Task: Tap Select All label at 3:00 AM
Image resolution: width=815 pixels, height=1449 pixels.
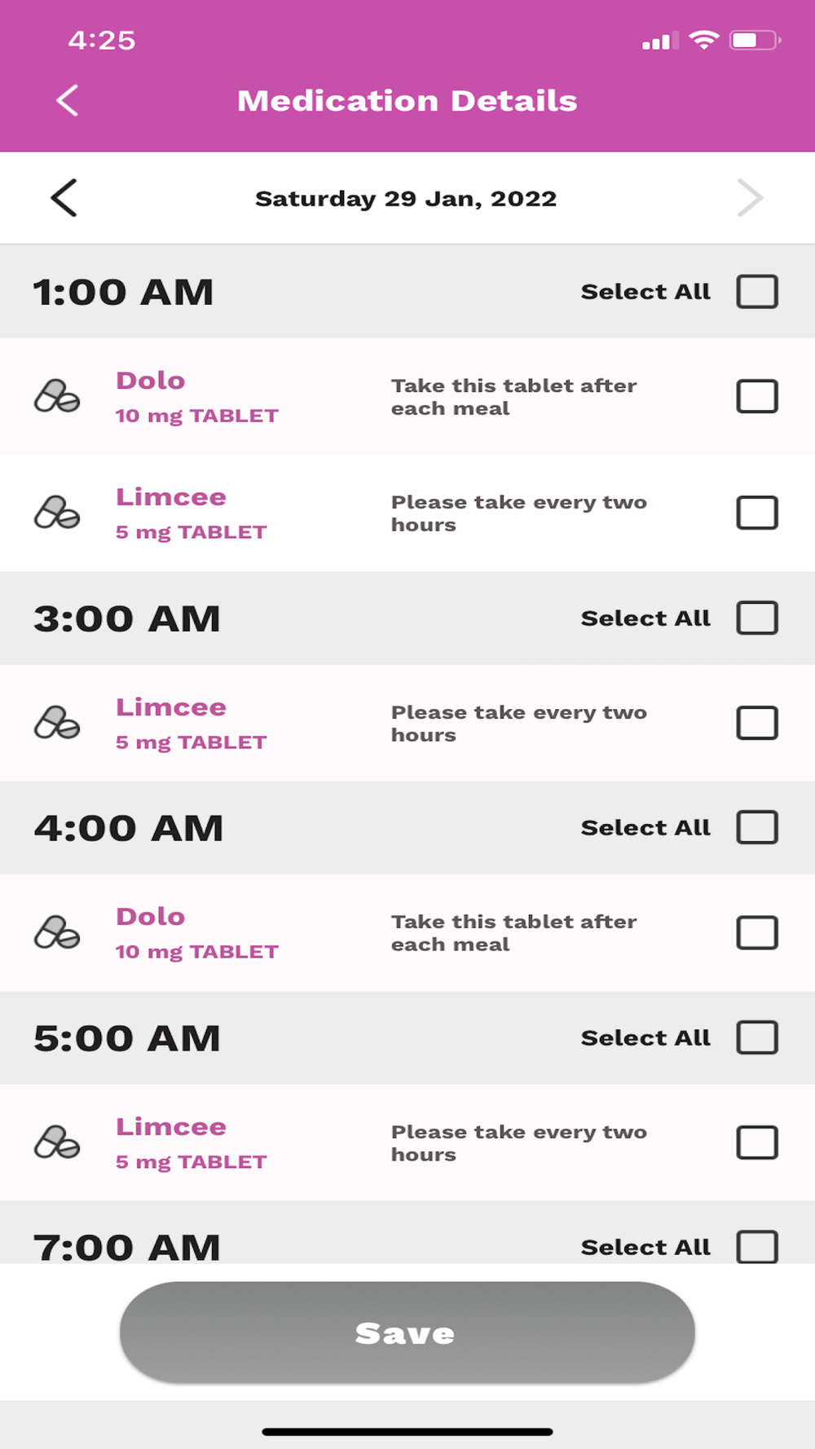Action: pos(645,619)
